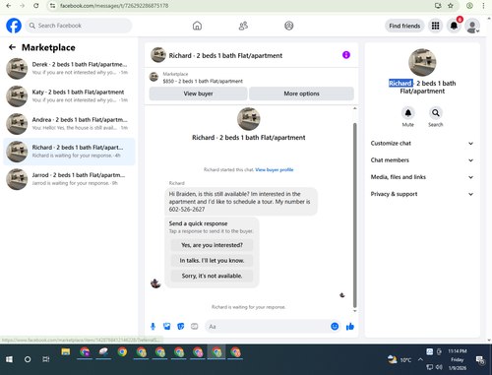Open Katy conversation in Marketplace list
The width and height of the screenshot is (492, 375).
click(x=69, y=96)
